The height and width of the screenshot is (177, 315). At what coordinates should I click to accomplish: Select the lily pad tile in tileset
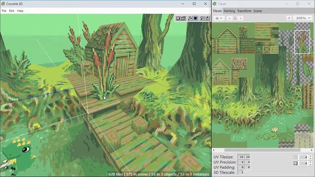(x=266, y=137)
